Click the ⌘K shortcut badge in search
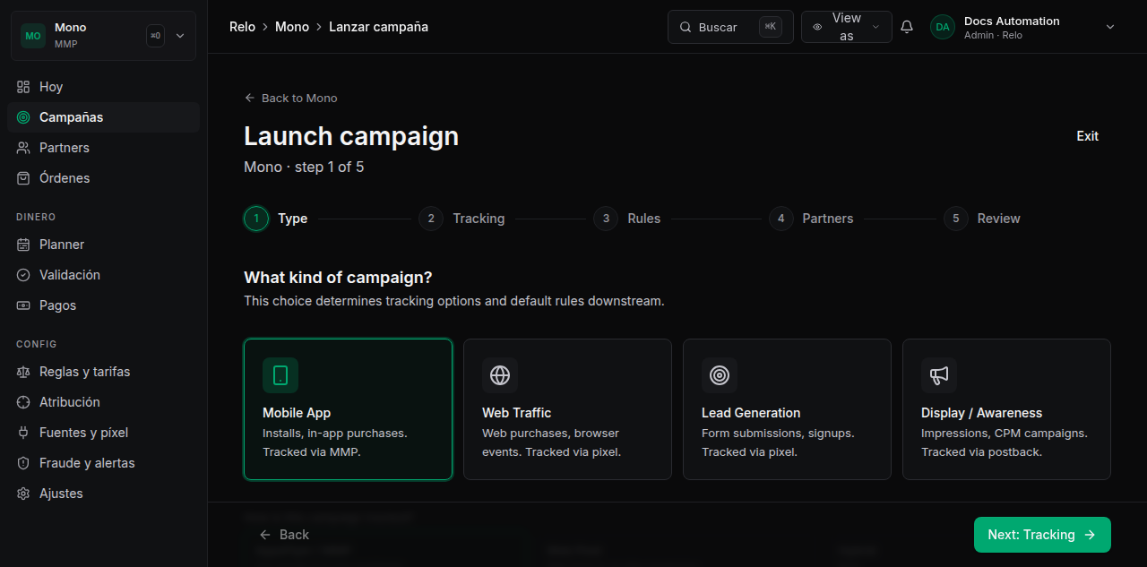 point(771,27)
